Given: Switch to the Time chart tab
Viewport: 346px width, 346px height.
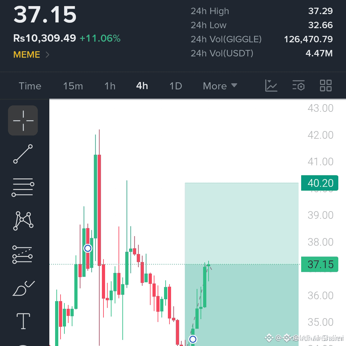Looking at the screenshot, I should [x=30, y=86].
